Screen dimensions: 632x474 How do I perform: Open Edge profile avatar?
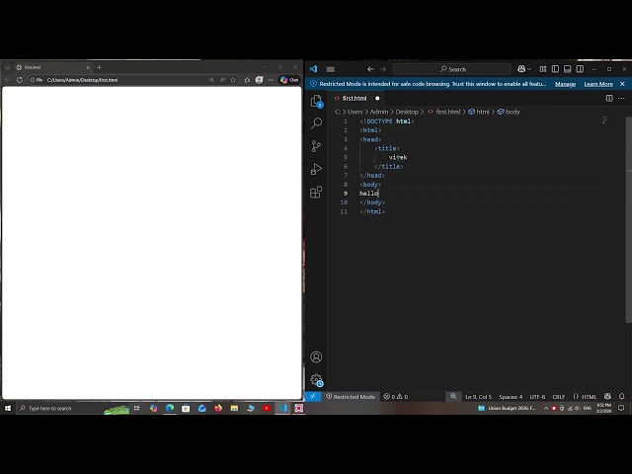pyautogui.click(x=259, y=80)
